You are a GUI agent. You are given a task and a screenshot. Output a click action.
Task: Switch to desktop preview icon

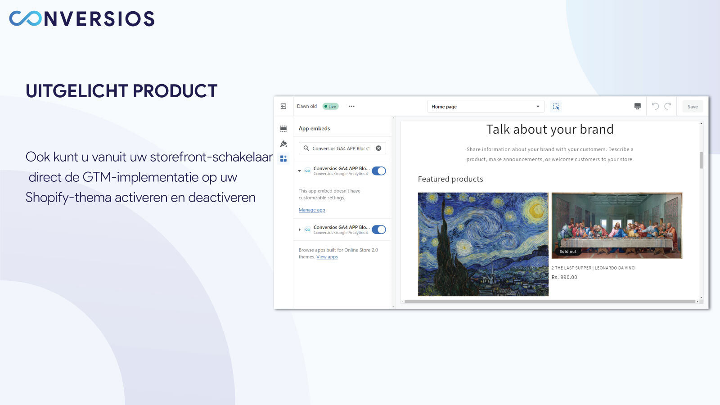(637, 107)
